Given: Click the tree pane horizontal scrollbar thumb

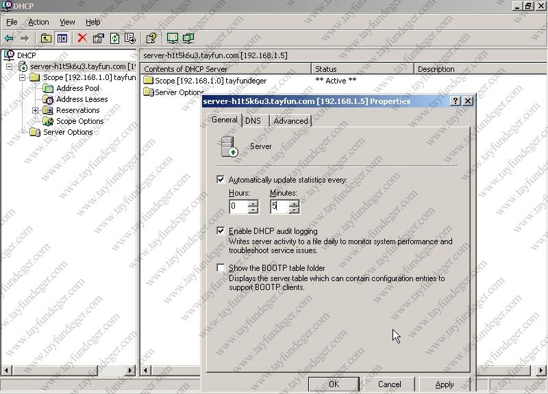Looking at the screenshot, I should point(55,370).
